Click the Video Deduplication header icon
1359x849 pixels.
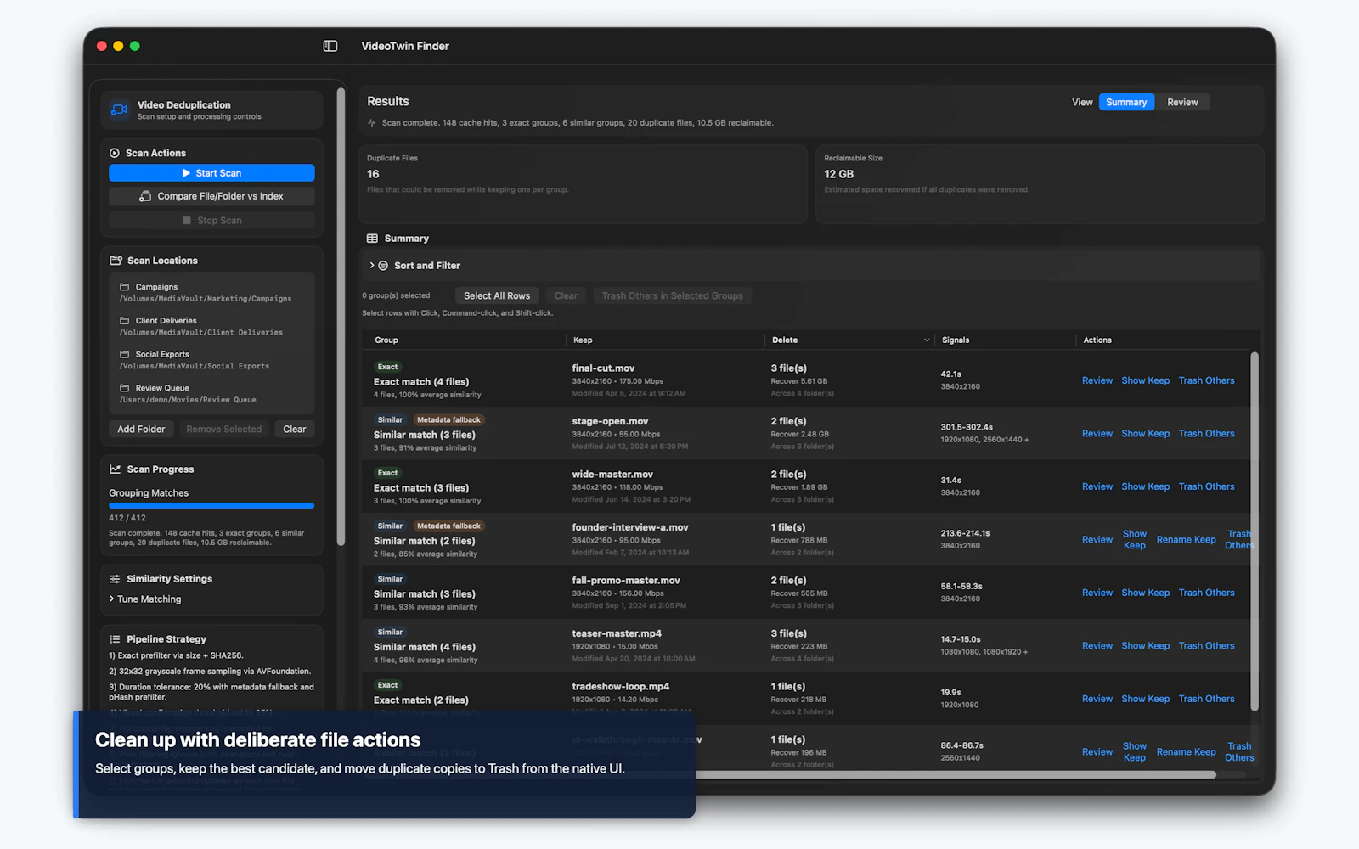pos(120,110)
